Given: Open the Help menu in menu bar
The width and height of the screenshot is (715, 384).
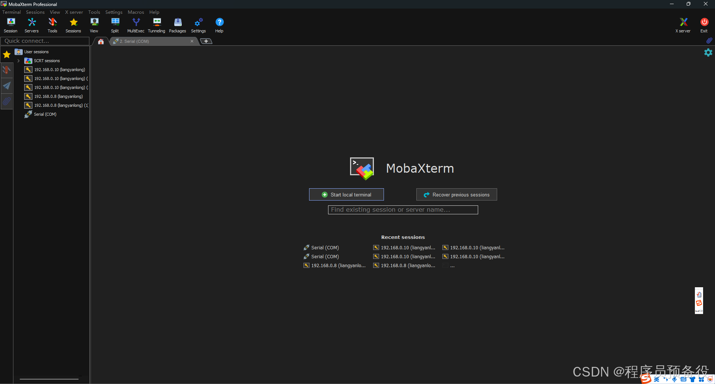Looking at the screenshot, I should pos(154,12).
